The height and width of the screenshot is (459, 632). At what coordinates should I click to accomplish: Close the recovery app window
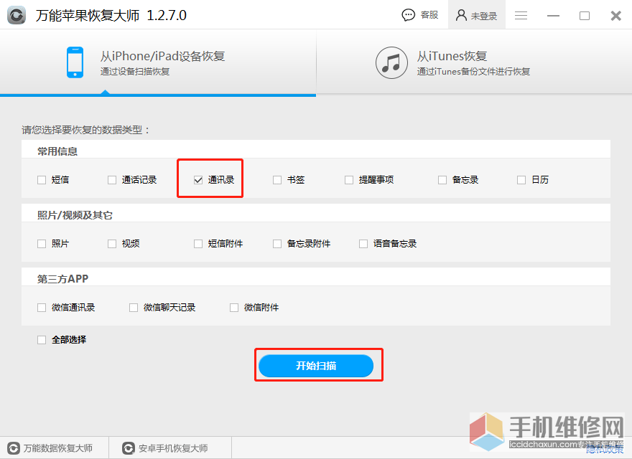coord(616,16)
